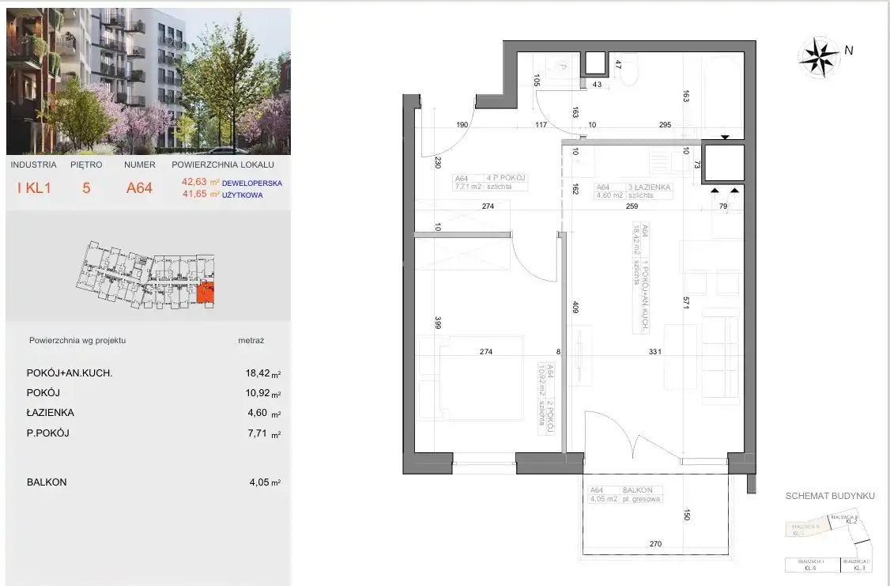Click the floor number 5 under PIĘTRO

tap(85, 188)
